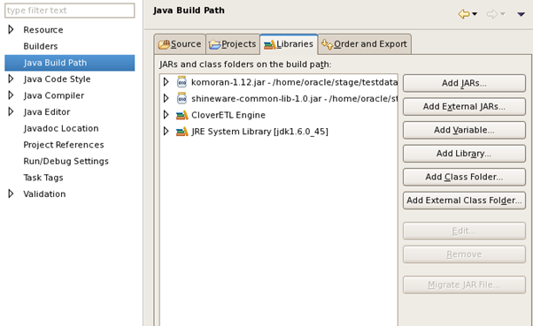Image resolution: width=533 pixels, height=326 pixels.
Task: Select the komoran-1.12.jar row text
Action: coord(294,82)
